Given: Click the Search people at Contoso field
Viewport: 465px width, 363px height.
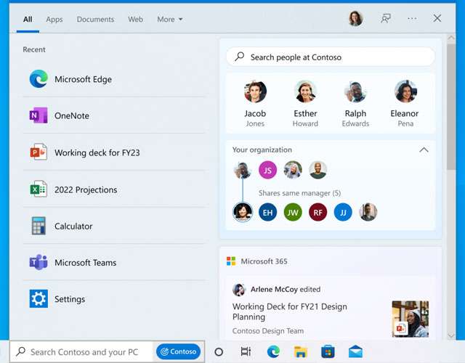Looking at the screenshot, I should coord(331,57).
